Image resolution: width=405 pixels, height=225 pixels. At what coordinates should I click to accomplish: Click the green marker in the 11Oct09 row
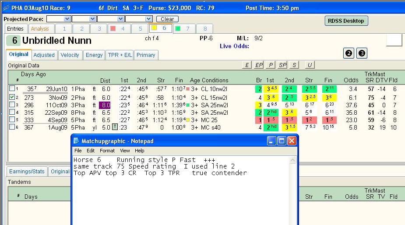tap(188, 105)
